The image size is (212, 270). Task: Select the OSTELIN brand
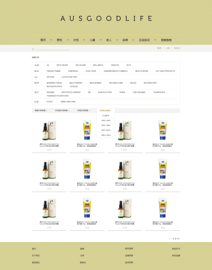(x=74, y=86)
